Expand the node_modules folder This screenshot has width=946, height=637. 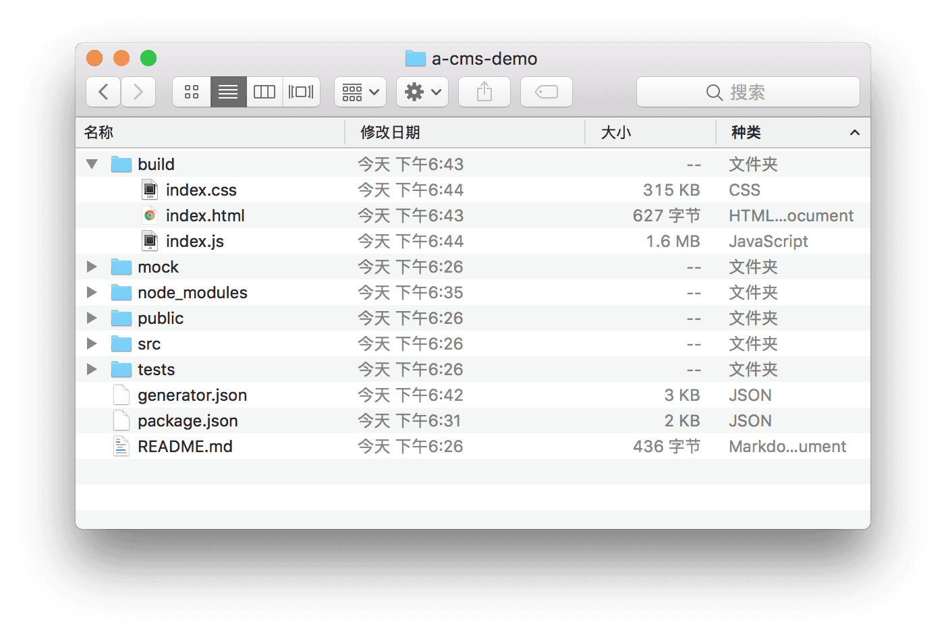[x=92, y=292]
